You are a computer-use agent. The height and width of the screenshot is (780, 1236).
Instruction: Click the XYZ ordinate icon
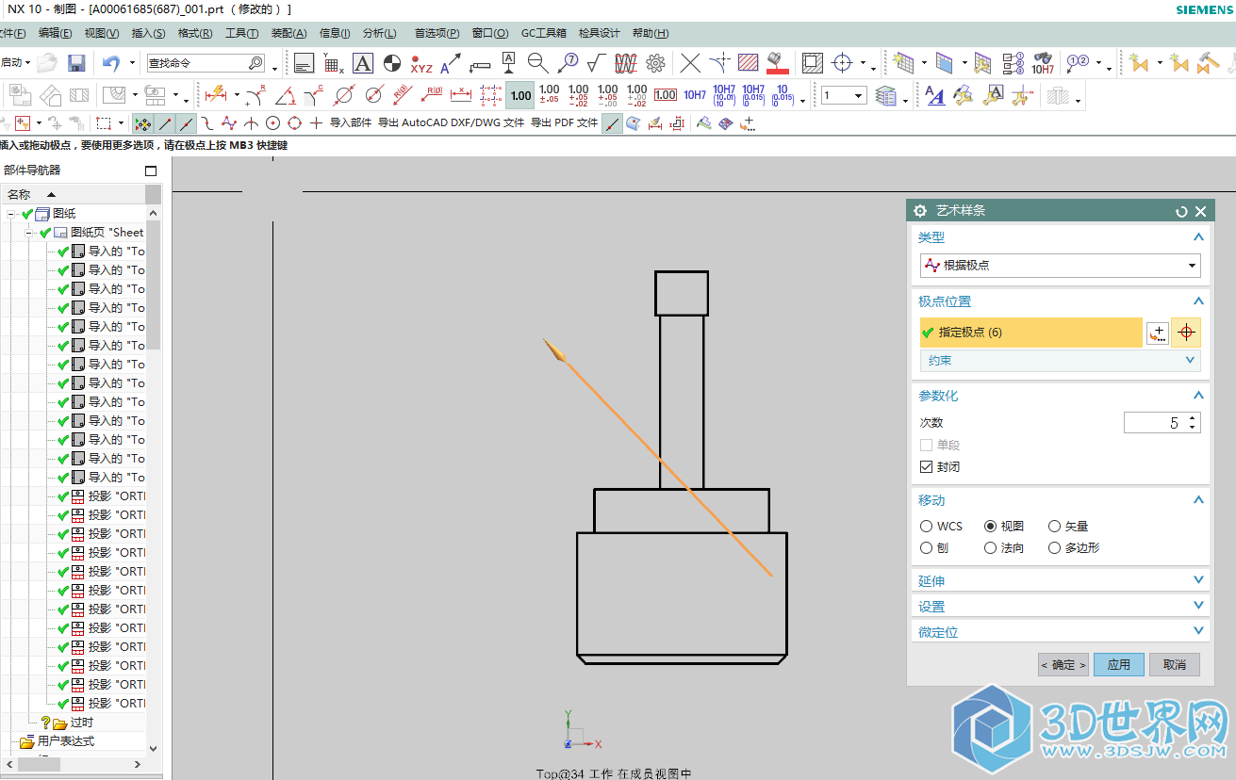pos(421,64)
